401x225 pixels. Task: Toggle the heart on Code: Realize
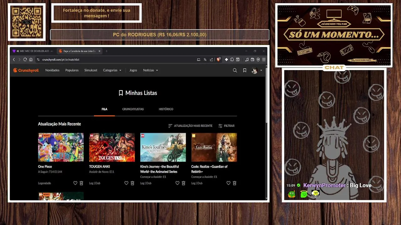[x=228, y=183]
